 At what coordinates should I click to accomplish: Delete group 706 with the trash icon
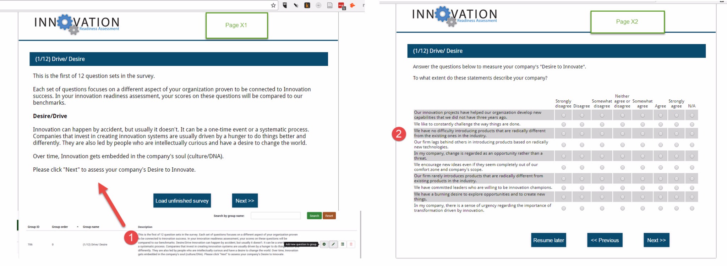[x=351, y=244]
